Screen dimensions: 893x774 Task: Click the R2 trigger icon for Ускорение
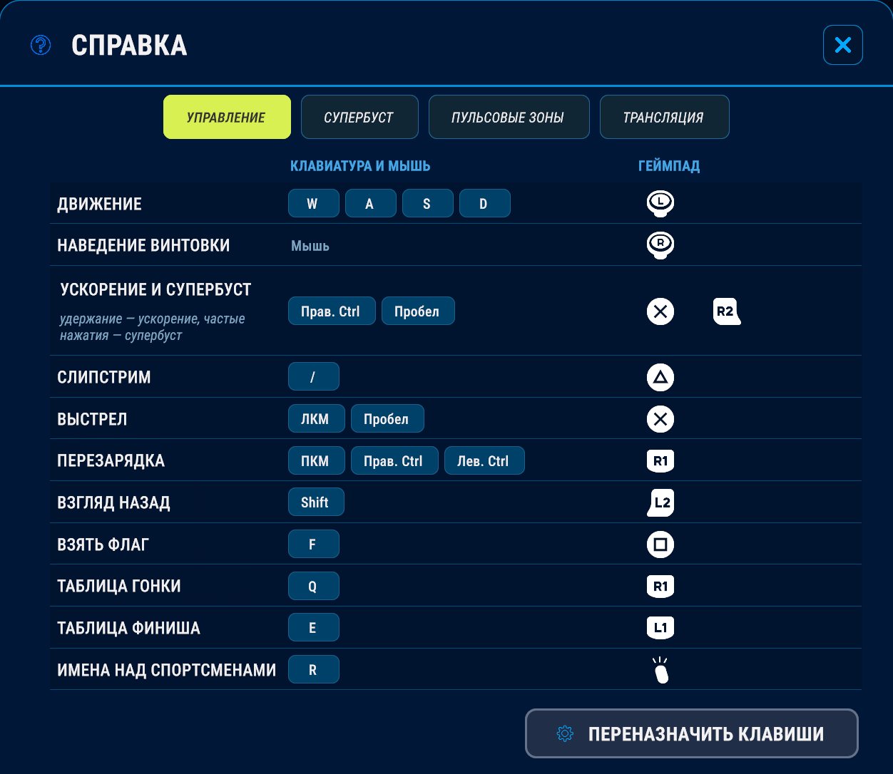(x=727, y=311)
